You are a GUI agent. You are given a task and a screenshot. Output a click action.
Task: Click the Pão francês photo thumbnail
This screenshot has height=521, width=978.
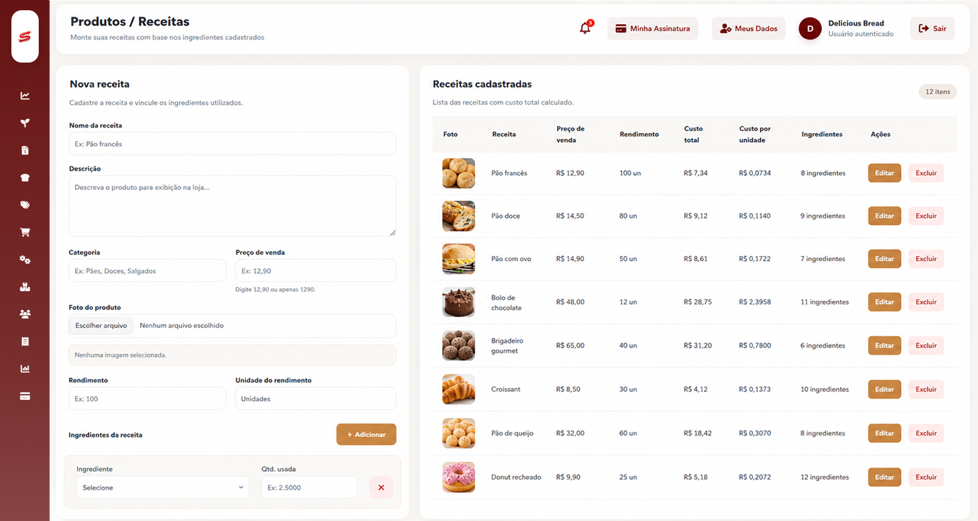[459, 173]
